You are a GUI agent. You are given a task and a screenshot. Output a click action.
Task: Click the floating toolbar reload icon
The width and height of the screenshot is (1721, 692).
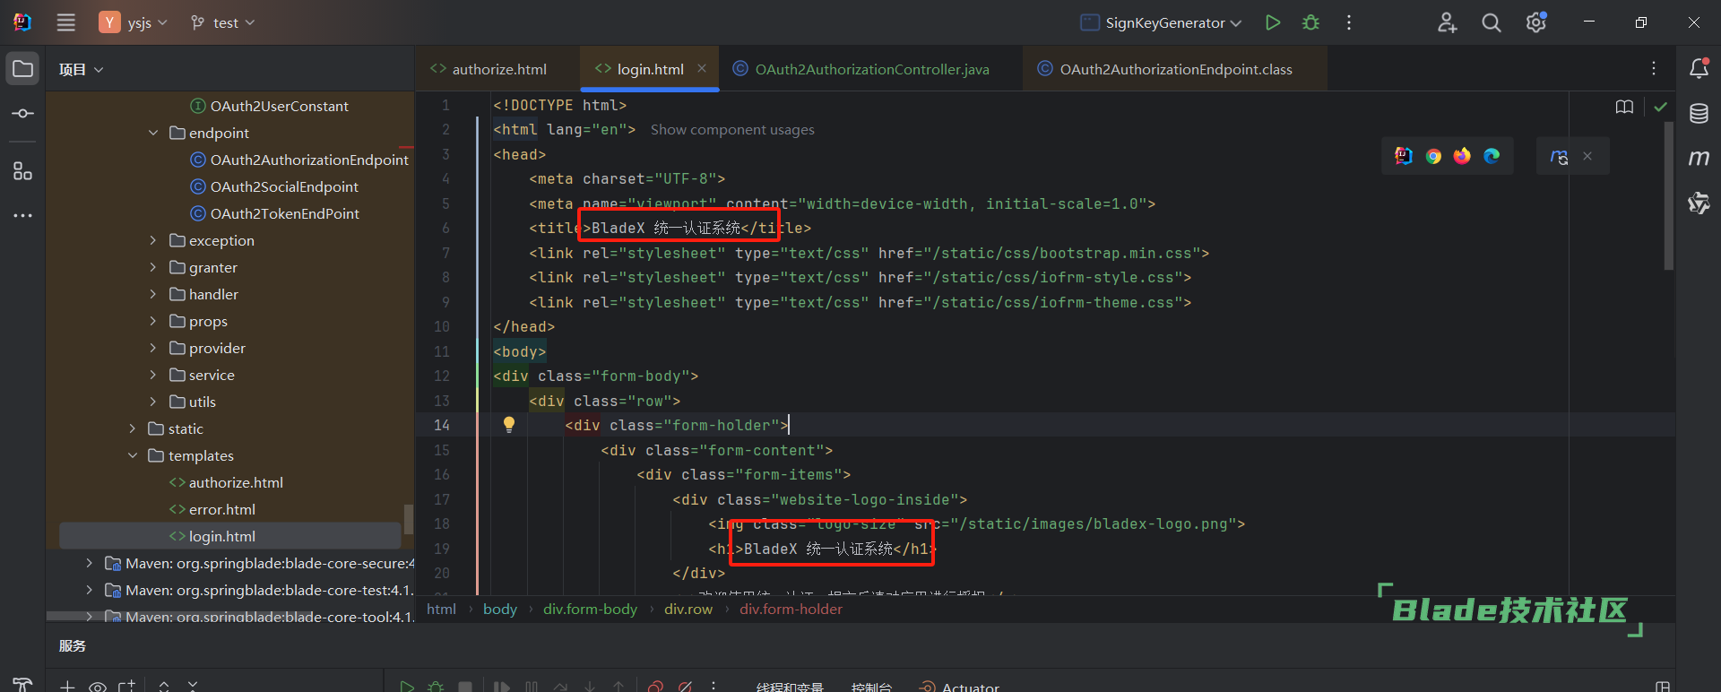pos(1560,157)
